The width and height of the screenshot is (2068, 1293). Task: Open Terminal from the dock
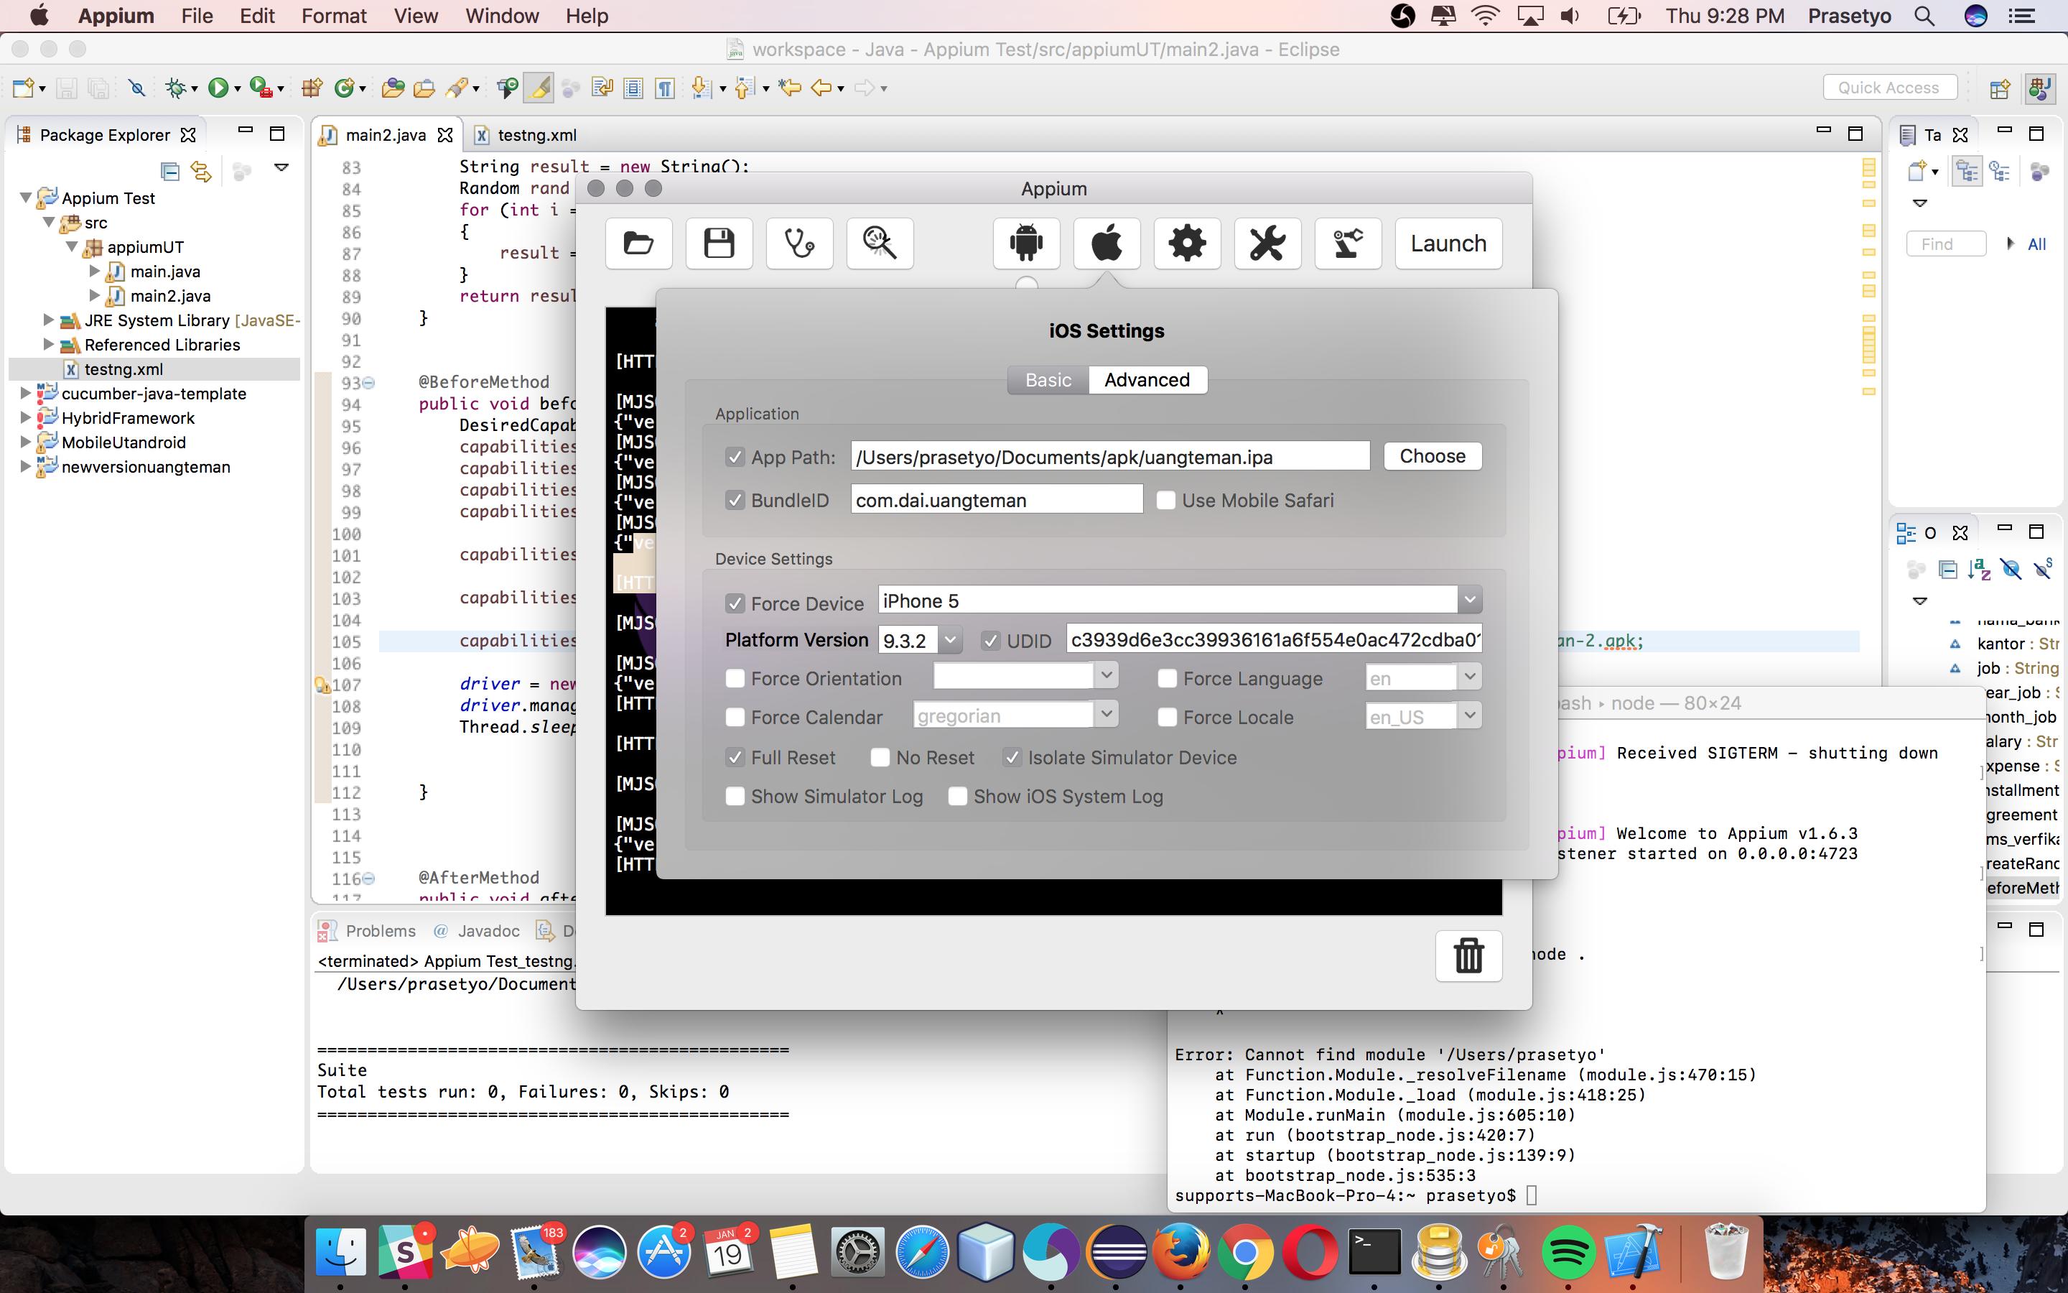(1374, 1252)
